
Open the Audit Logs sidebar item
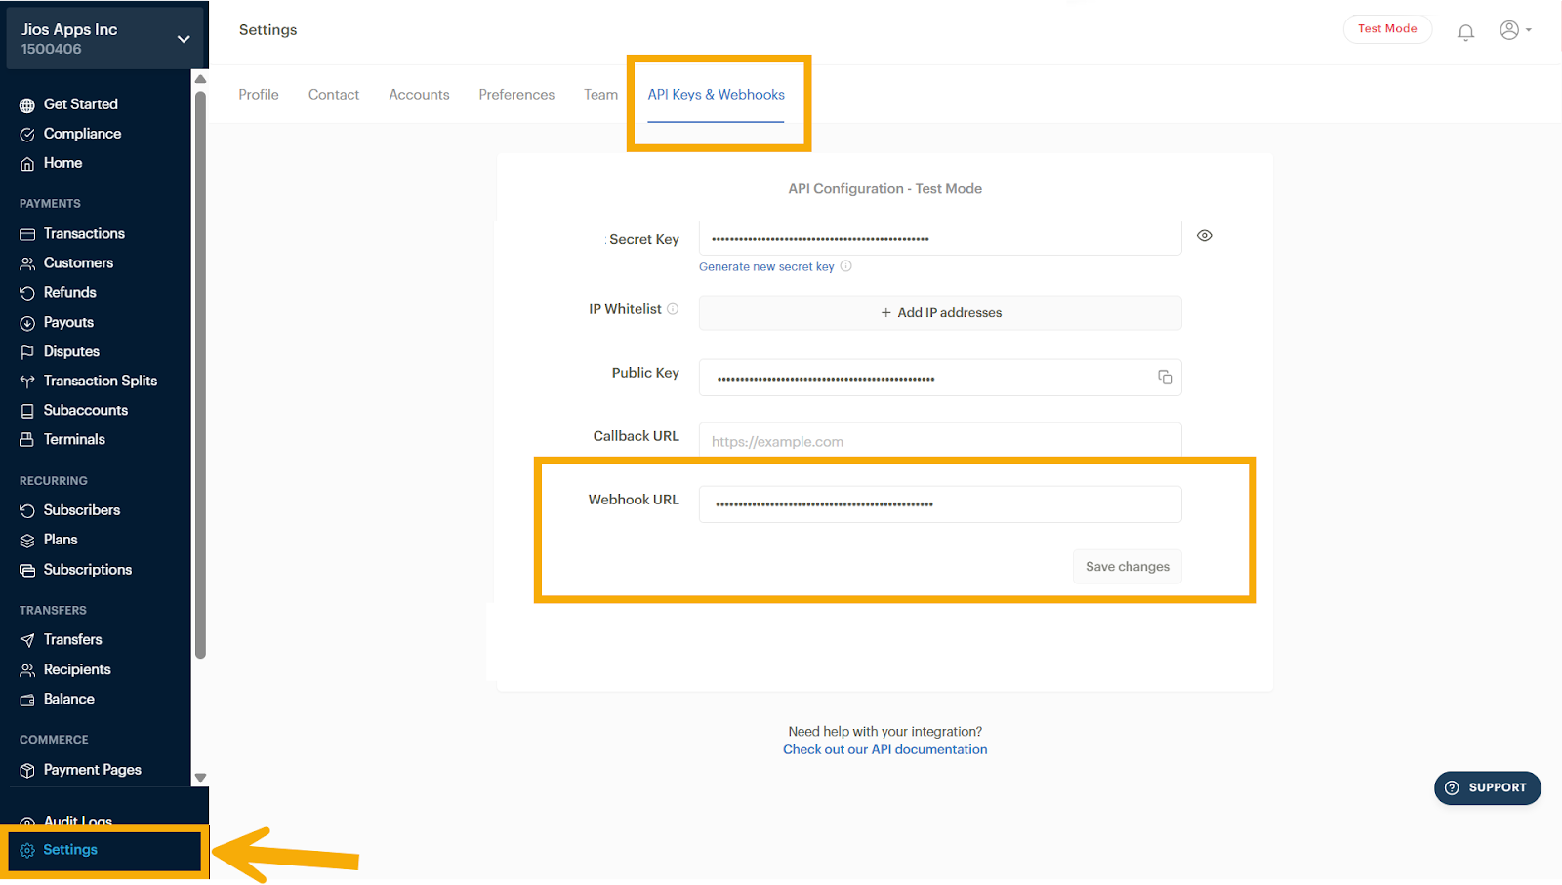point(78,821)
